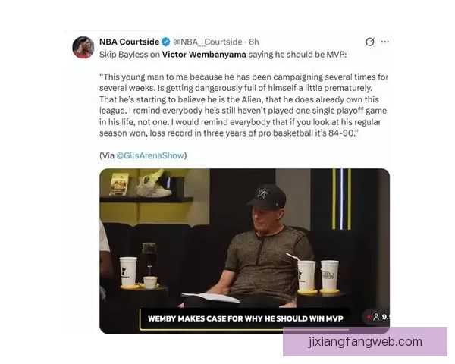Click the live viewer count icon
Viewport: 455px width, 364px height.
point(376,317)
